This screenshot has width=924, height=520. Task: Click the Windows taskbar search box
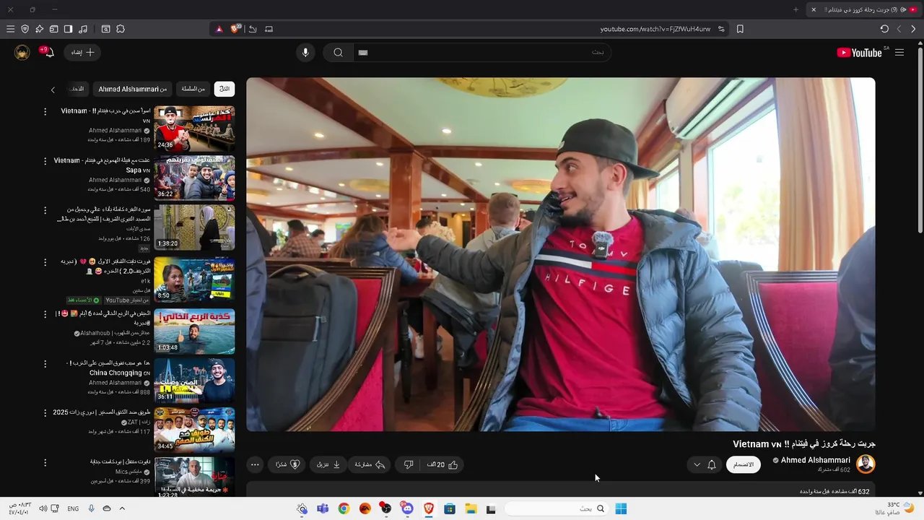tap(556, 508)
